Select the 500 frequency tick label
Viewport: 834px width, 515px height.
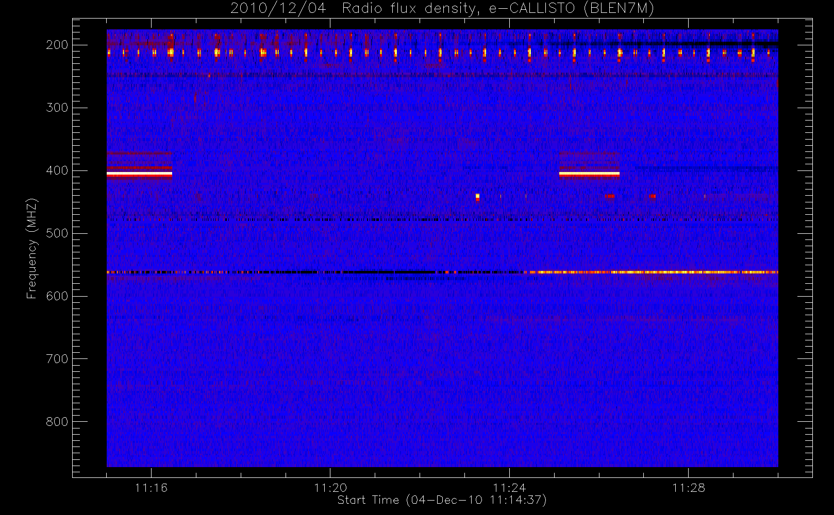point(57,233)
